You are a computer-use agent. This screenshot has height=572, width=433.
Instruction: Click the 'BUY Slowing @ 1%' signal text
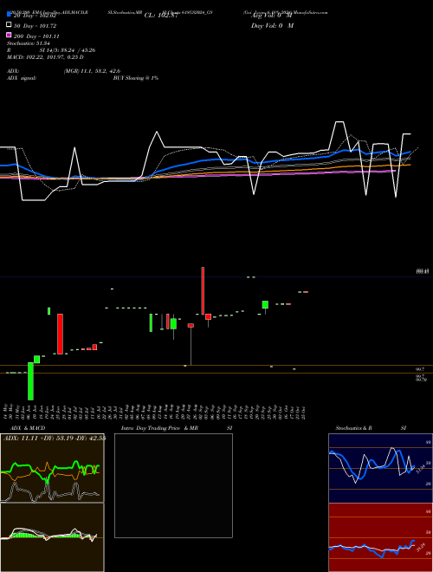(x=136, y=78)
